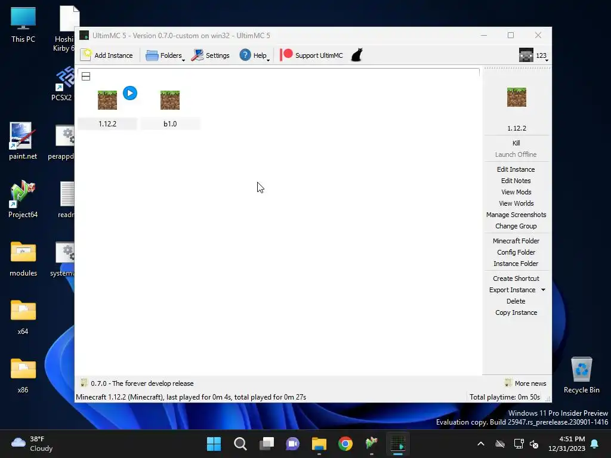
Task: Open the Folders dropdown menu
Action: [x=165, y=55]
